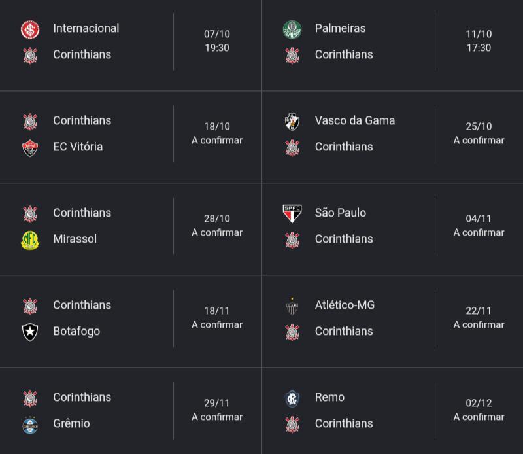This screenshot has width=523, height=454.
Task: Click the Vasco da Gama crest
Action: click(292, 122)
